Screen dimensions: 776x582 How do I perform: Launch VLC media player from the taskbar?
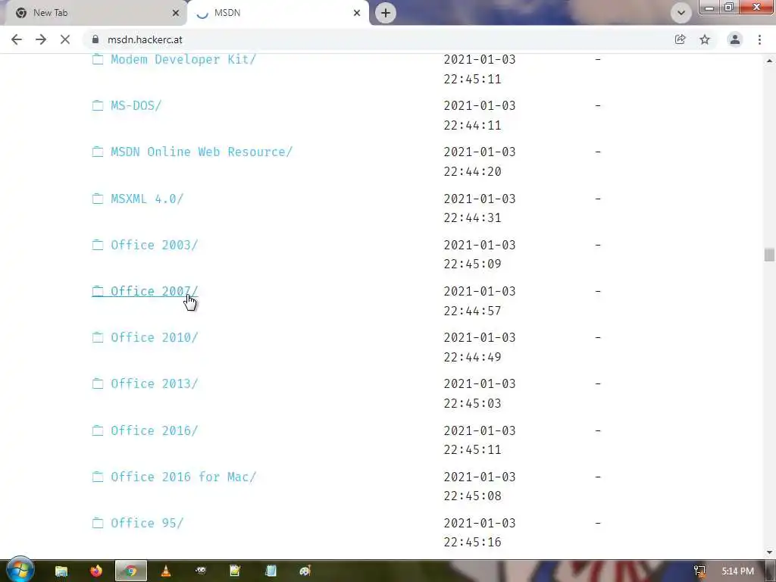tap(166, 571)
